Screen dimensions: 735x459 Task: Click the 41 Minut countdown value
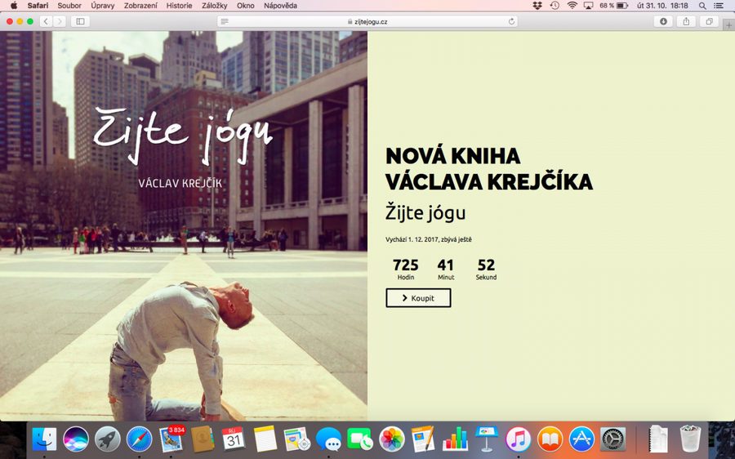(446, 270)
